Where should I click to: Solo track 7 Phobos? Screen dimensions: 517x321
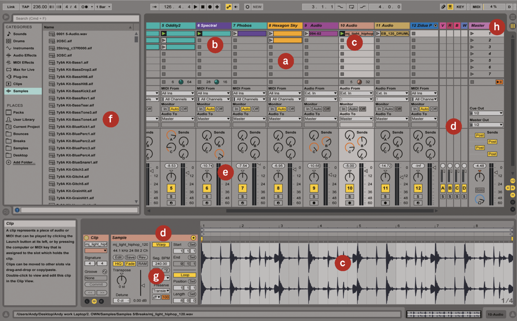(x=243, y=197)
